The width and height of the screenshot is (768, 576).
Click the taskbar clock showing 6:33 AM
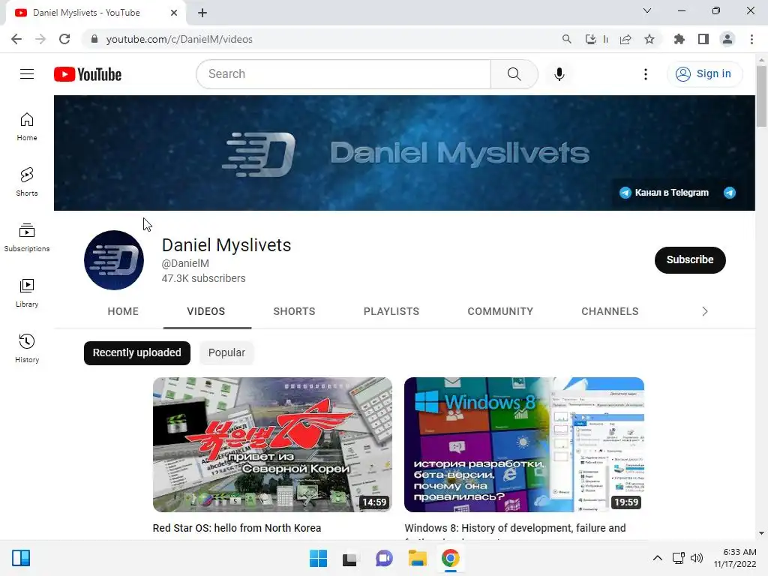735,558
